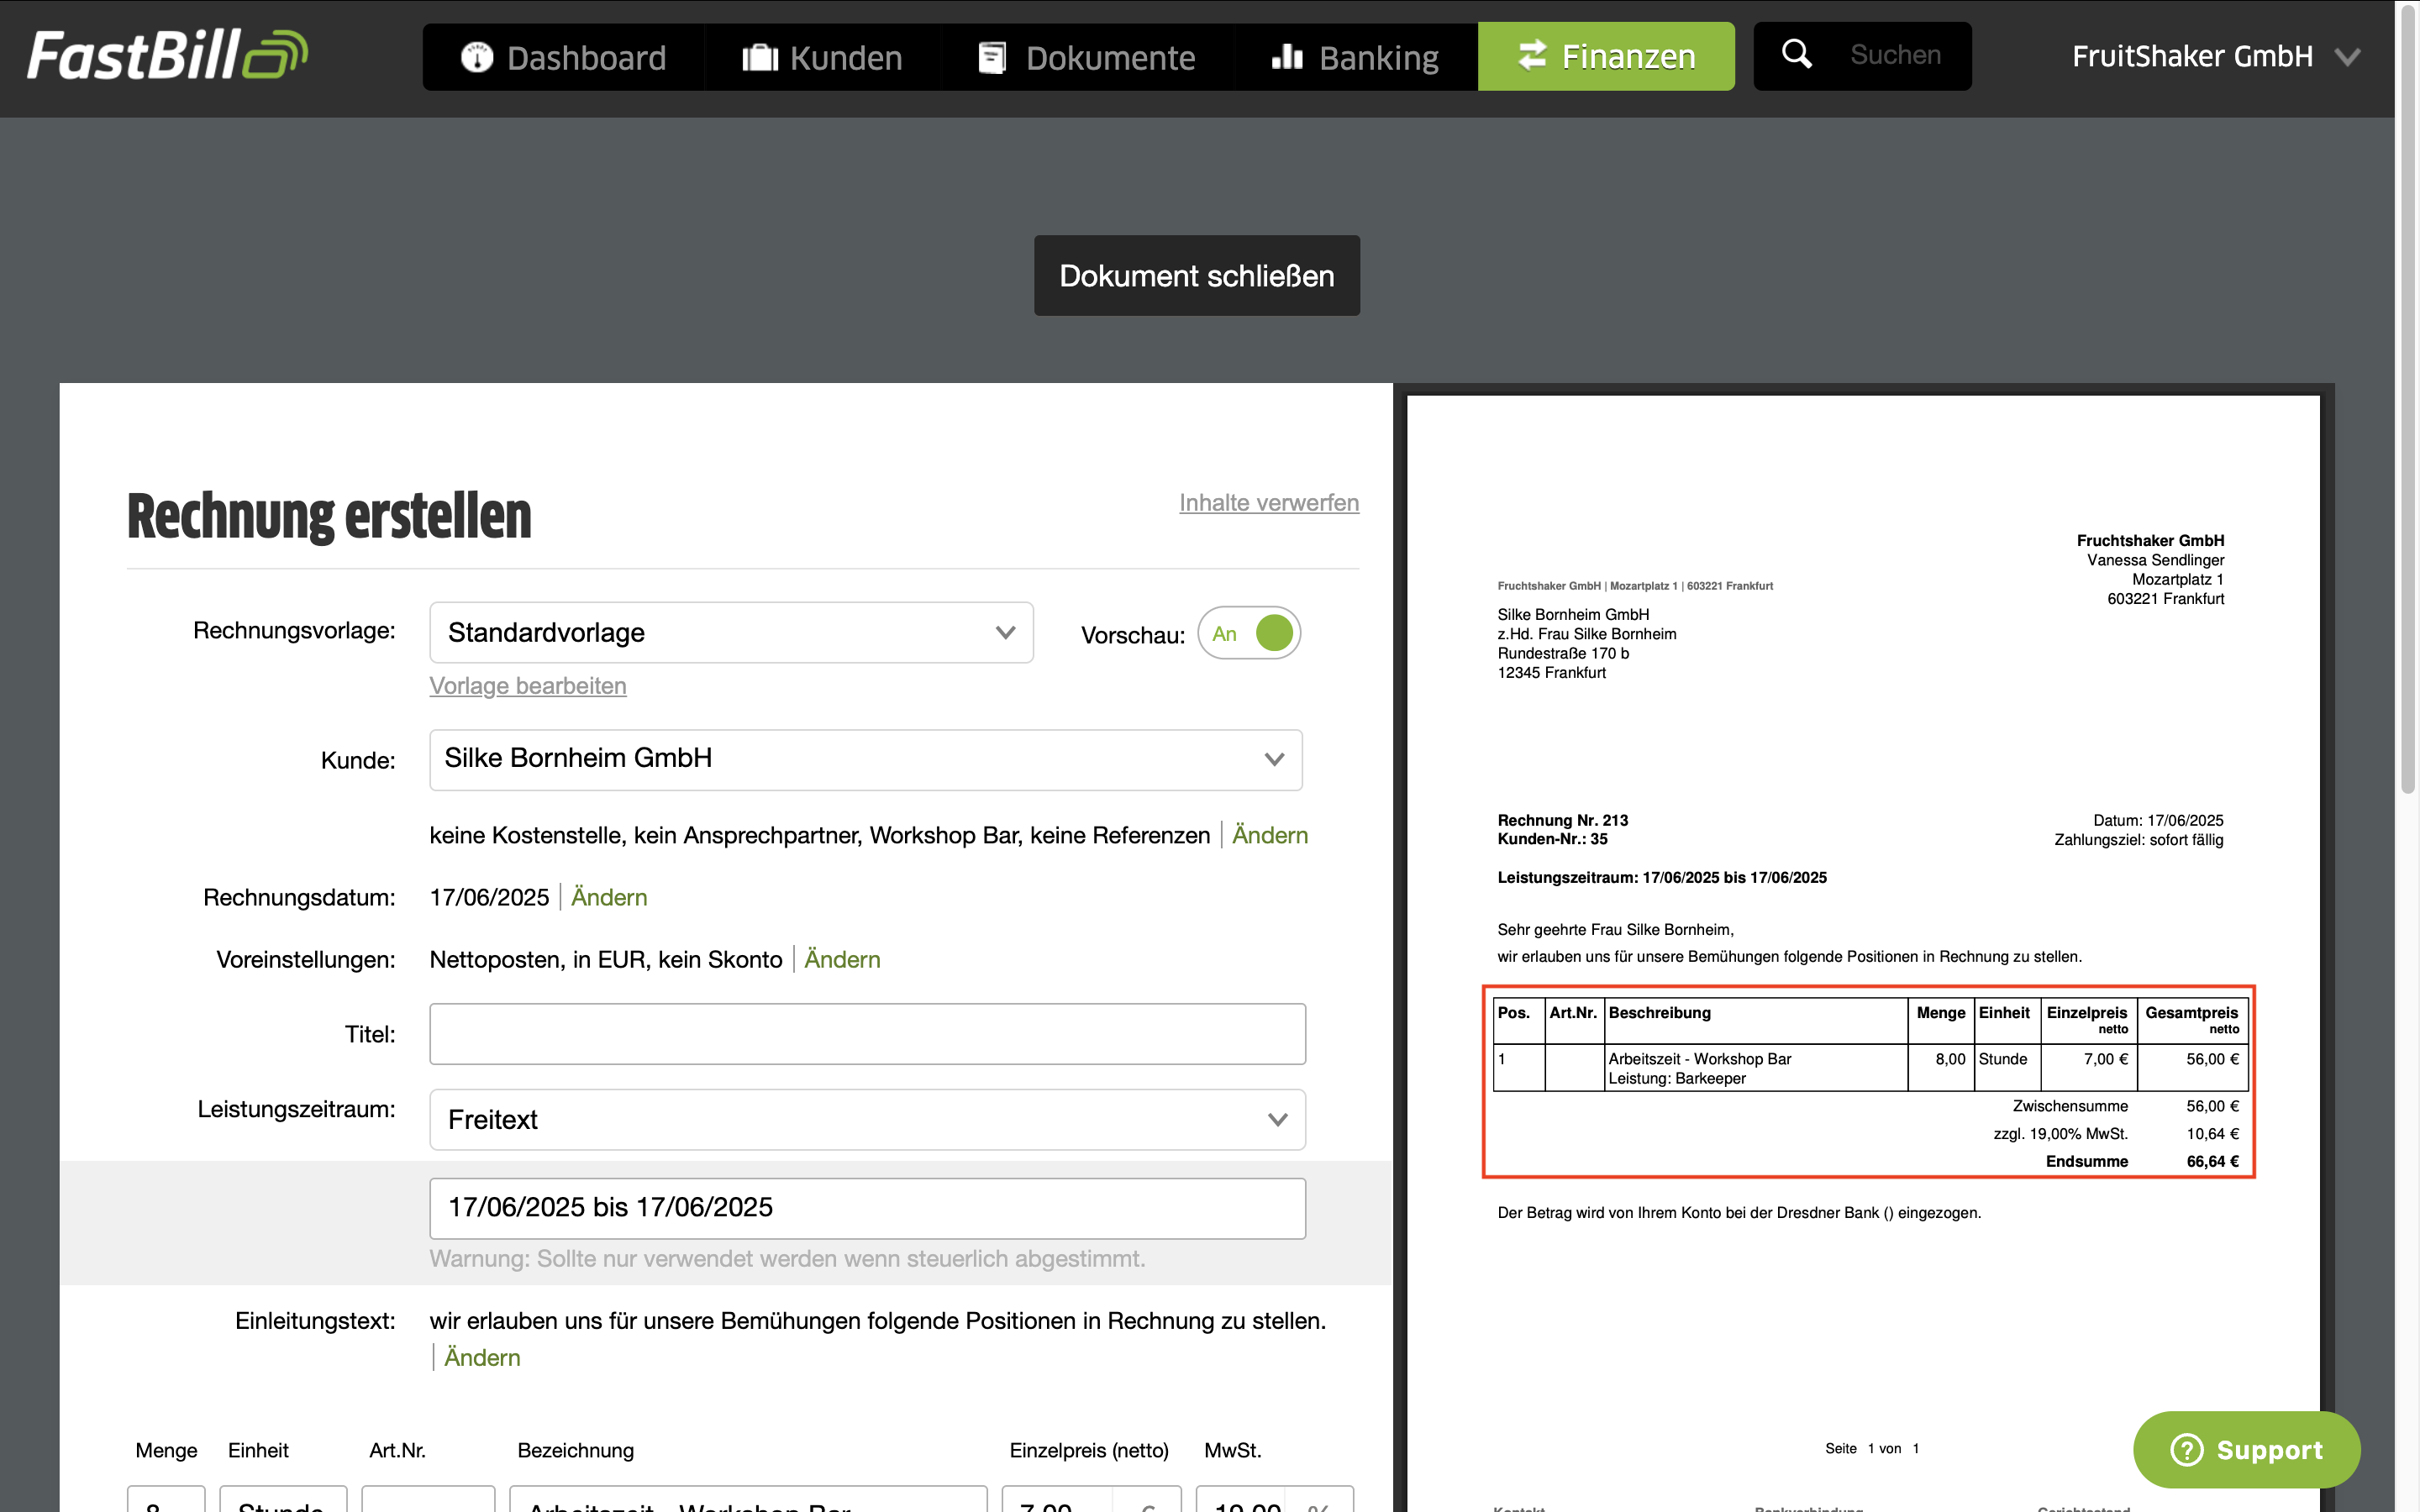The image size is (2420, 1512).
Task: Click the Support question mark icon
Action: click(x=2187, y=1449)
